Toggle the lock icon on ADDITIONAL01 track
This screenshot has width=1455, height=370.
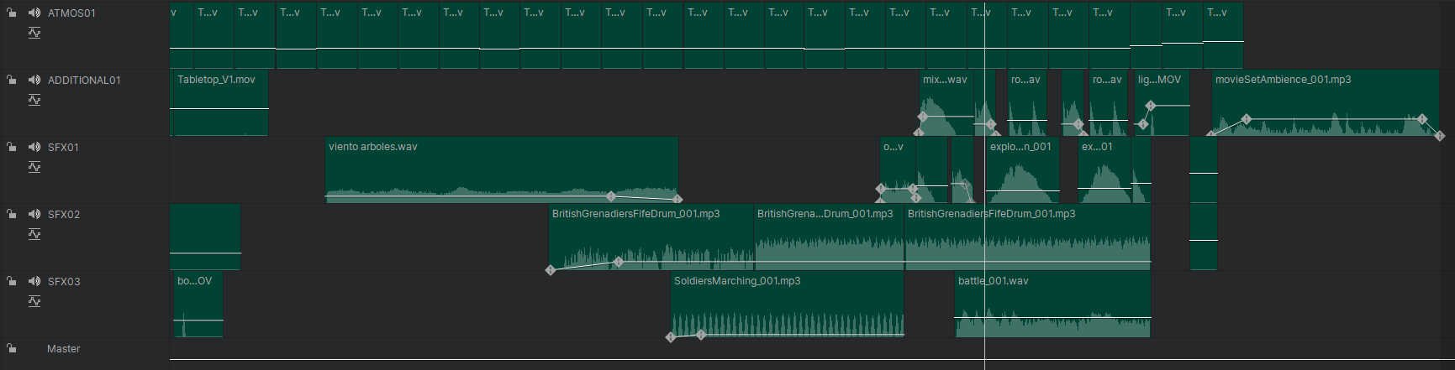(11, 80)
